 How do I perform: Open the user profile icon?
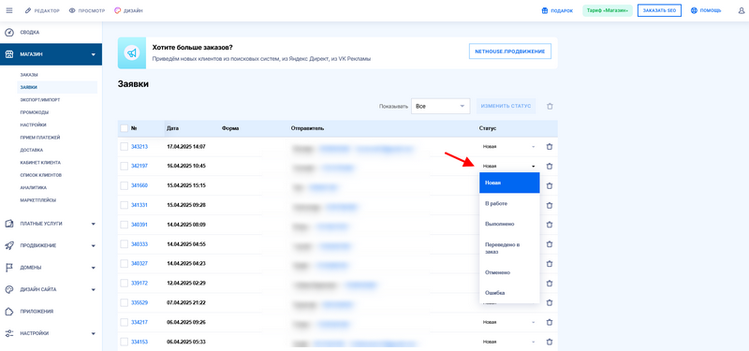[742, 10]
